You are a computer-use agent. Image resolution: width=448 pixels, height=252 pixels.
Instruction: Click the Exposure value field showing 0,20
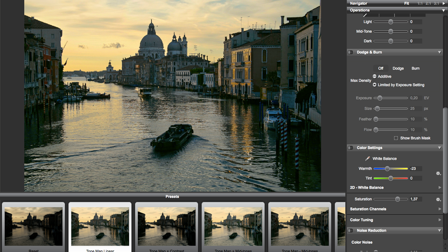click(416, 98)
